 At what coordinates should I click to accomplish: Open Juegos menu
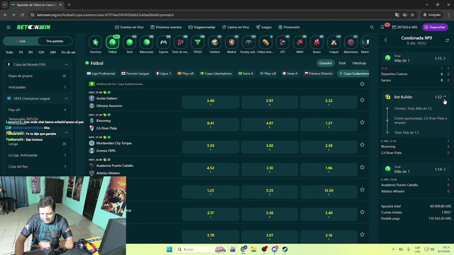pyautogui.click(x=264, y=27)
